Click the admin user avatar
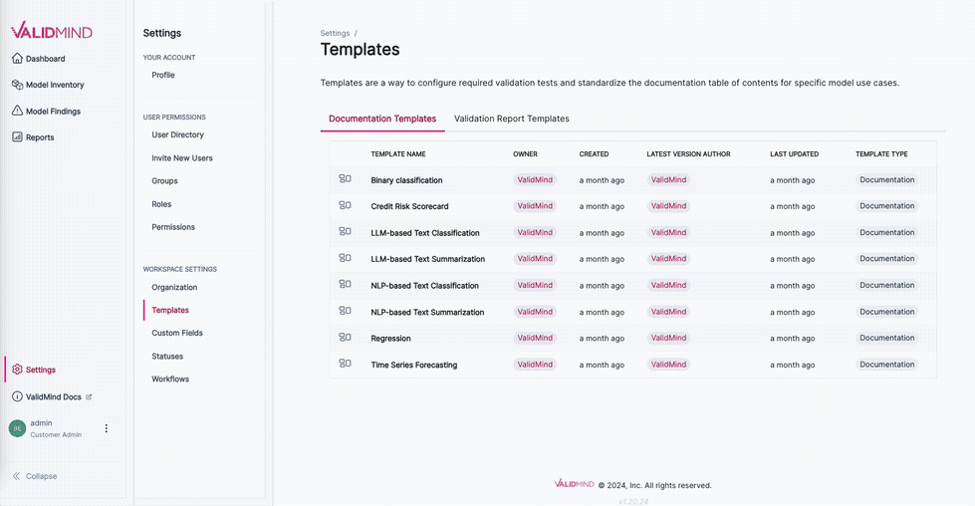Viewport: 975px width, 506px height. pyautogui.click(x=17, y=428)
